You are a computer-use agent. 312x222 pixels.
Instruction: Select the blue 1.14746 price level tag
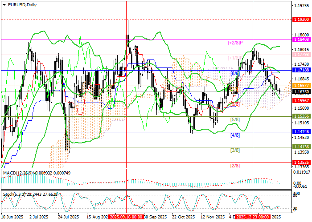301,132
